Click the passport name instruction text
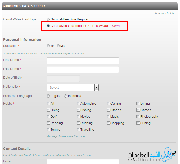 [44, 54]
